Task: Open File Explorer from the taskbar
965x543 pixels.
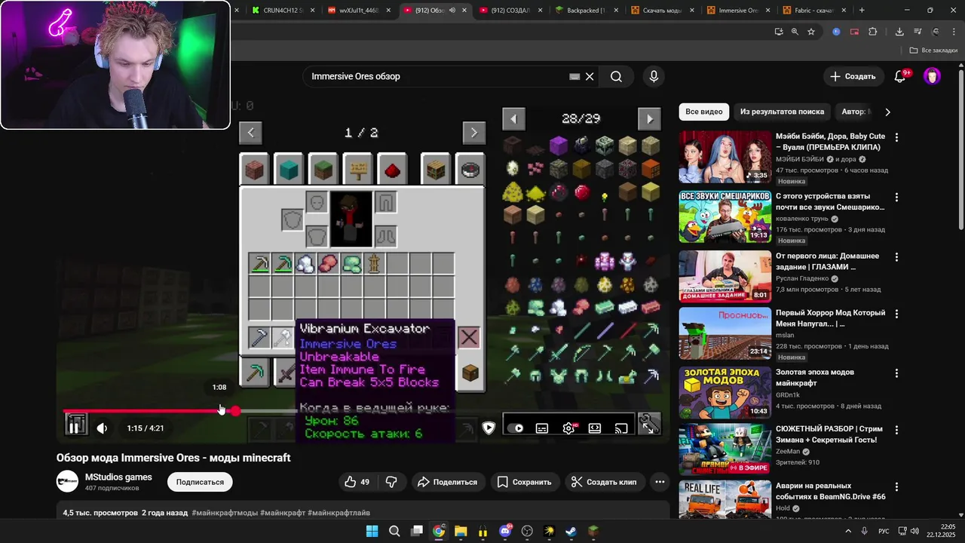Action: 461,531
